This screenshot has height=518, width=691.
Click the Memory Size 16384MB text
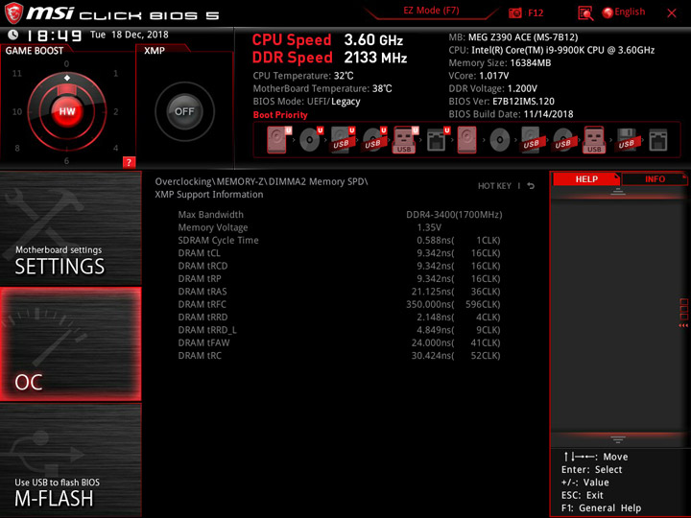point(500,63)
